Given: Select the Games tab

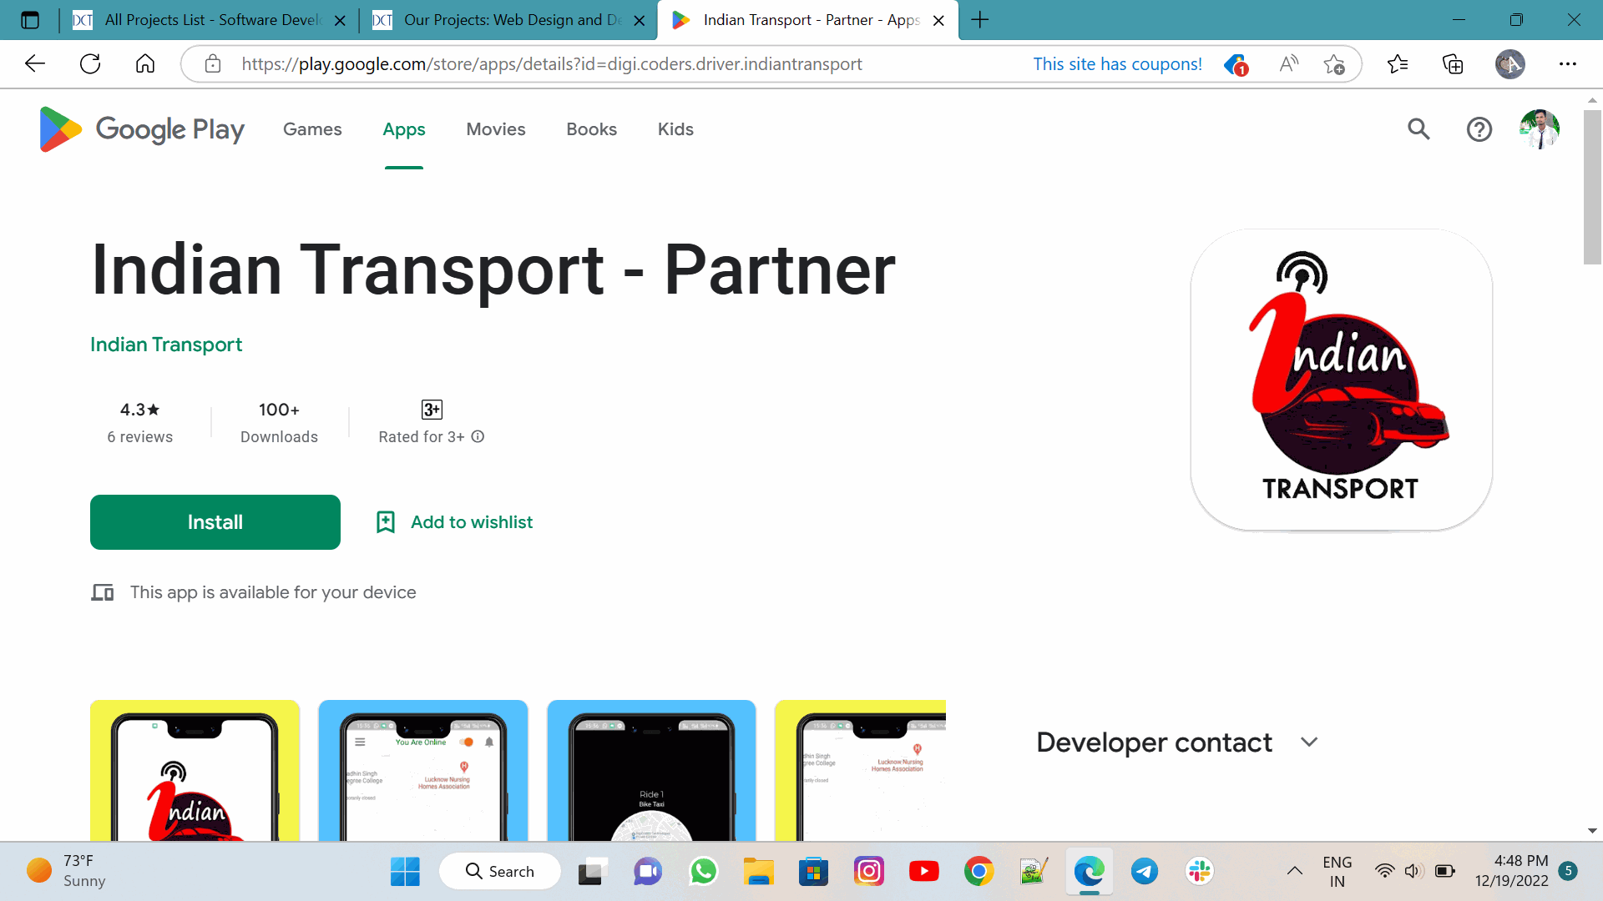Looking at the screenshot, I should pyautogui.click(x=312, y=129).
